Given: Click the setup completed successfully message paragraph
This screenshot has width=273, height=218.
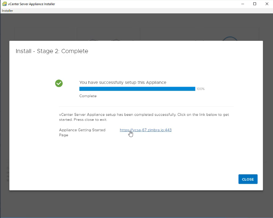Looking at the screenshot, I should [x=144, y=117].
